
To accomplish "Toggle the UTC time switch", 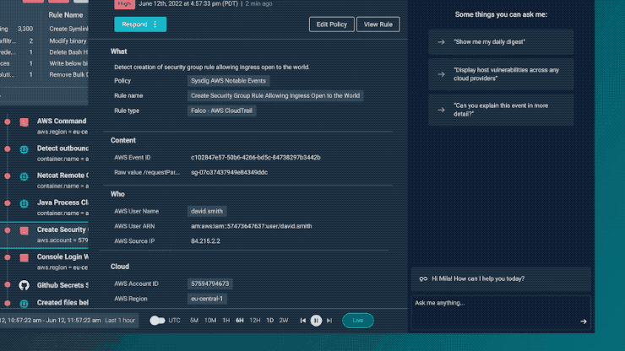I will click(x=157, y=321).
